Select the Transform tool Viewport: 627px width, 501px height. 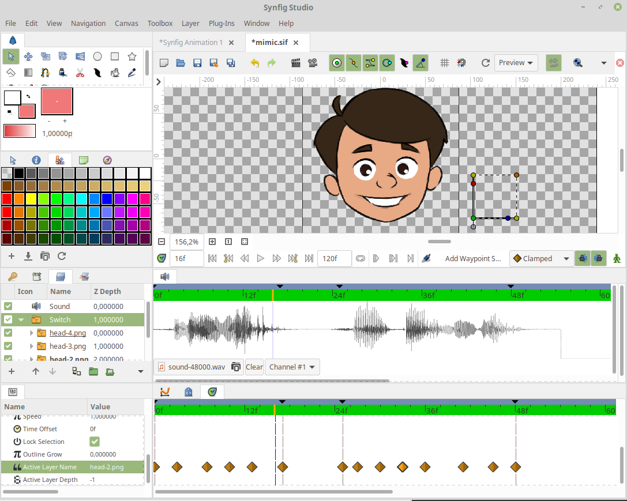pyautogui.click(x=11, y=56)
